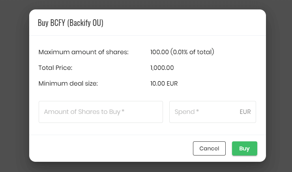Focus the Amount of Shares to Buy field
The image size is (292, 172).
tap(101, 112)
